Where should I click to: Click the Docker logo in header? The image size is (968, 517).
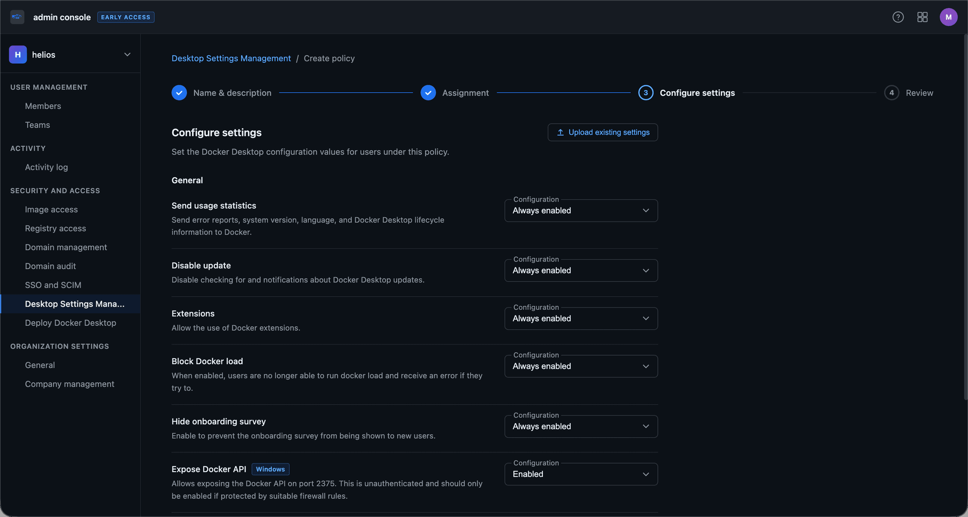(17, 17)
